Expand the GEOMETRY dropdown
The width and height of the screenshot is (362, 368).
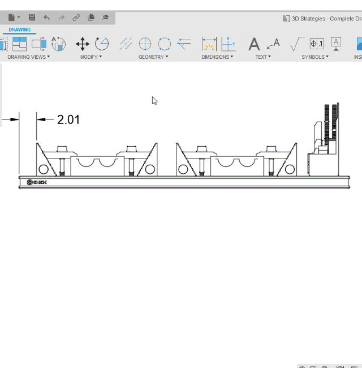[153, 57]
